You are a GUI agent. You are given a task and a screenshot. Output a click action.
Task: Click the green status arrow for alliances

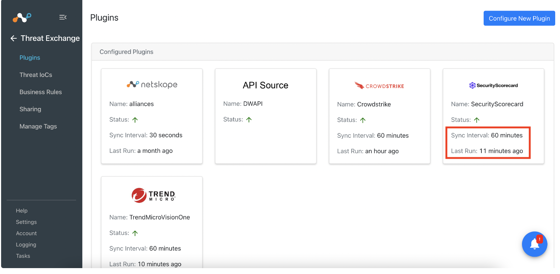[135, 120]
